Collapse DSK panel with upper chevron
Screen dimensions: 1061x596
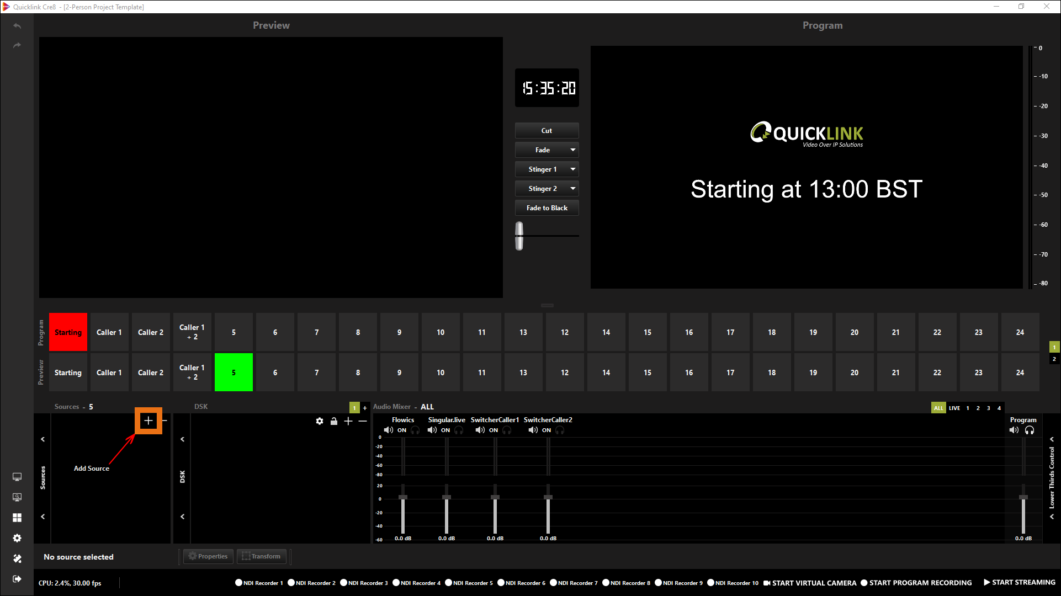[182, 439]
